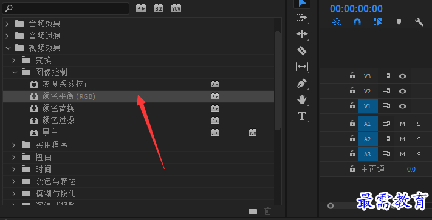Toggle track lock for V1

(x=352, y=105)
